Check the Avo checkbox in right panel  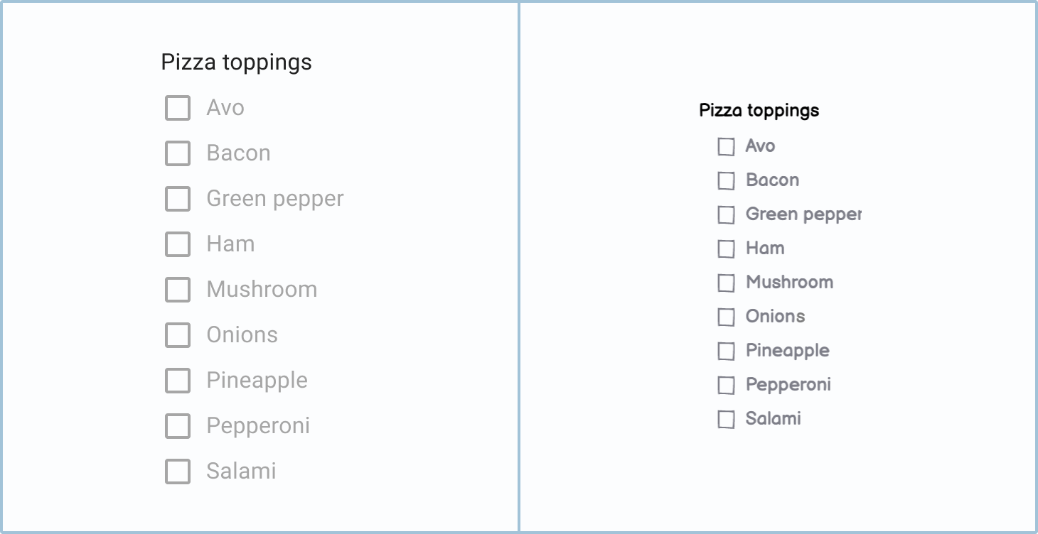[726, 147]
